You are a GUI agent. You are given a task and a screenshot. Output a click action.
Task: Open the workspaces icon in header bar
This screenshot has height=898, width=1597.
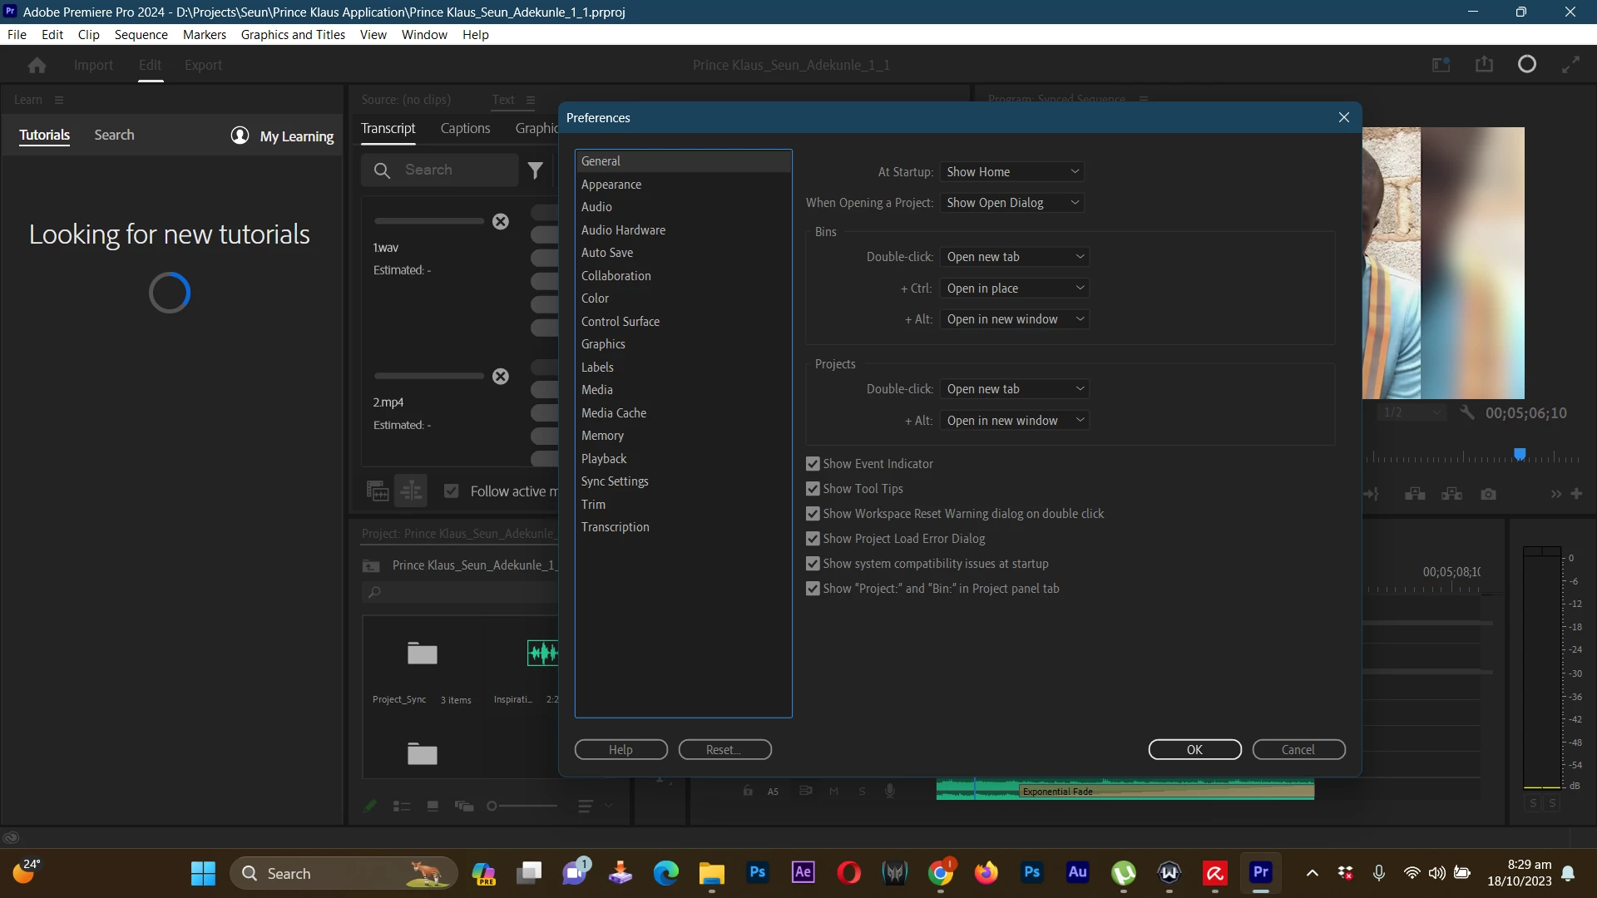click(1441, 65)
